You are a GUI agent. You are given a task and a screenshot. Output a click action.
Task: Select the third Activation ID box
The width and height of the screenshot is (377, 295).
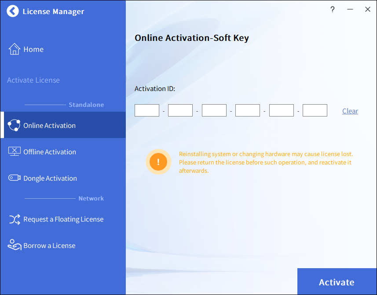(x=214, y=110)
